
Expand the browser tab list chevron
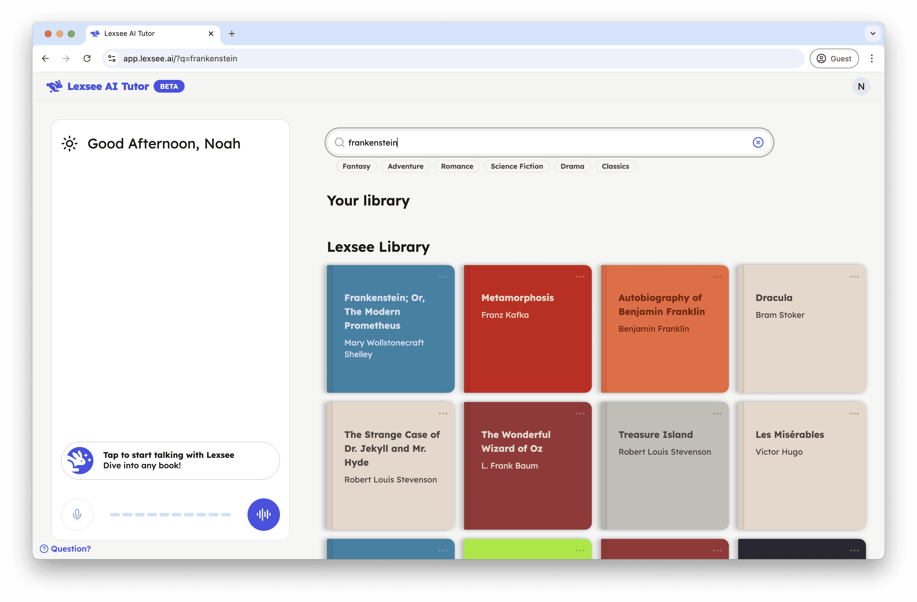click(x=873, y=34)
